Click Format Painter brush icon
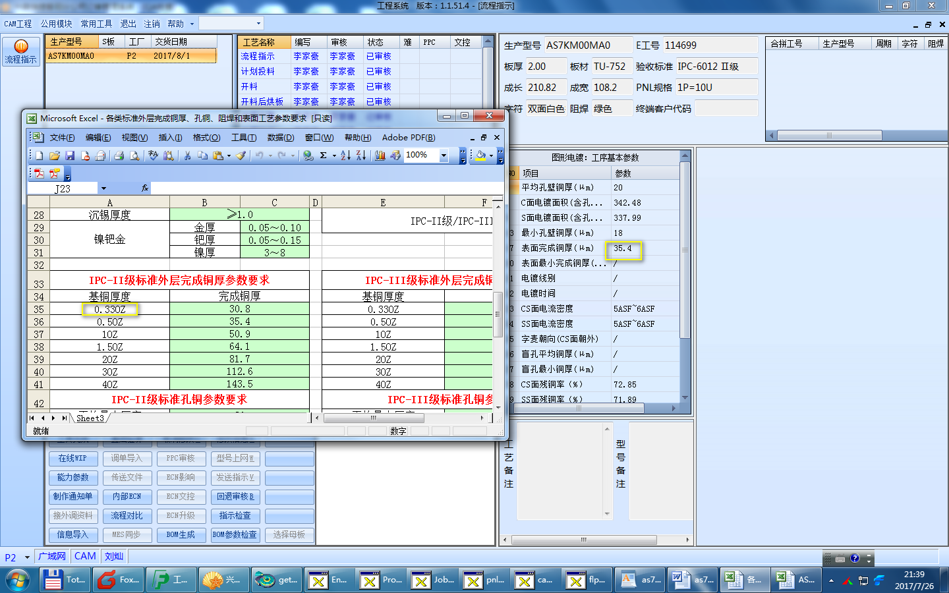The width and height of the screenshot is (949, 593). pos(241,155)
